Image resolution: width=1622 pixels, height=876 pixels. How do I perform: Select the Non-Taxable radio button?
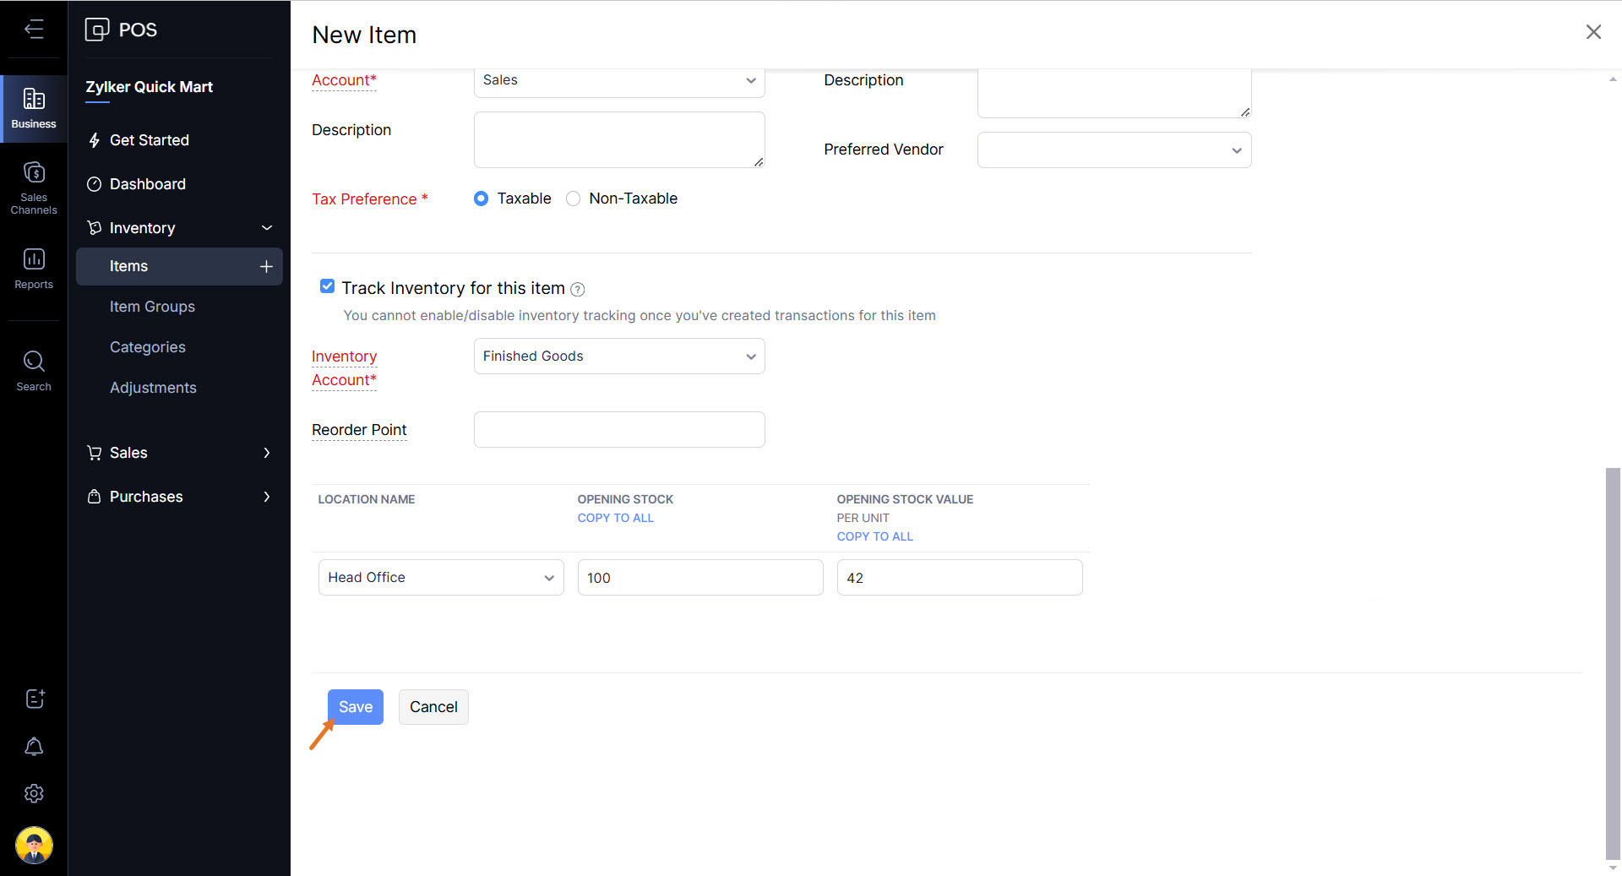click(573, 199)
